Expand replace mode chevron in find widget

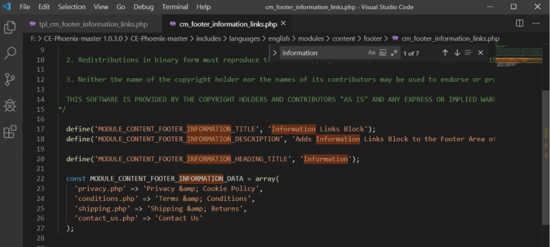tap(275, 53)
